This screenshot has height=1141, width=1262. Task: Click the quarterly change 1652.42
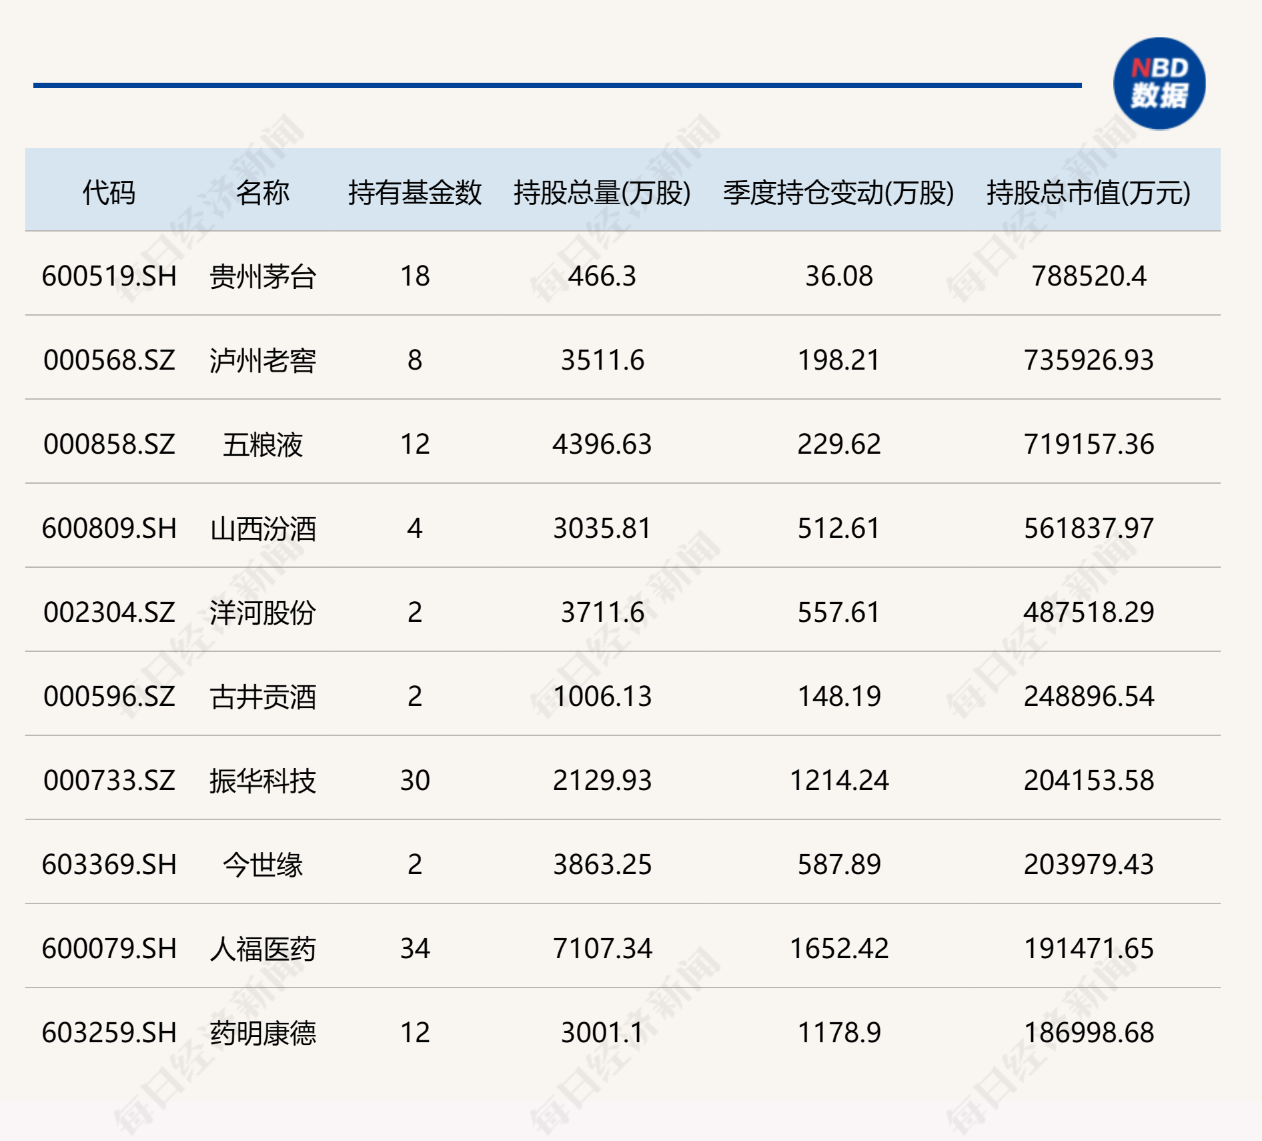pyautogui.click(x=839, y=948)
